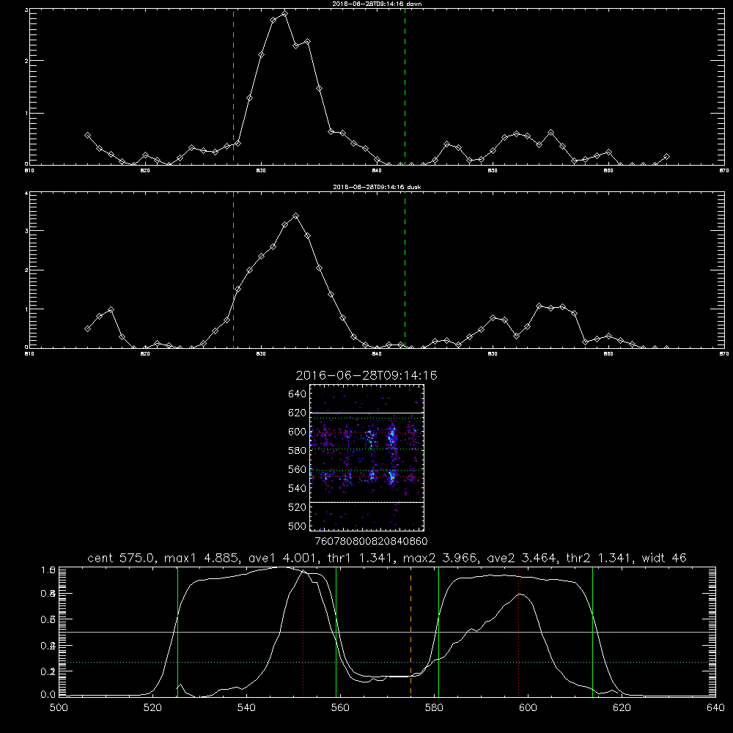Click the dawn plot title text
This screenshot has width=733, height=733.
pos(377,3)
